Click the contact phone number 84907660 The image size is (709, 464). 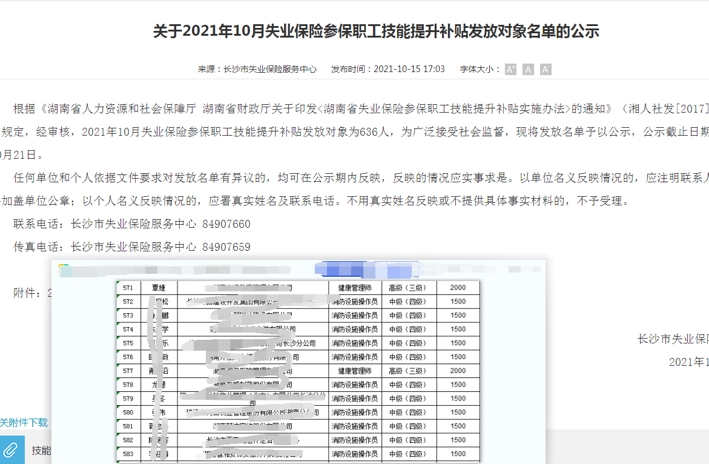[226, 224]
